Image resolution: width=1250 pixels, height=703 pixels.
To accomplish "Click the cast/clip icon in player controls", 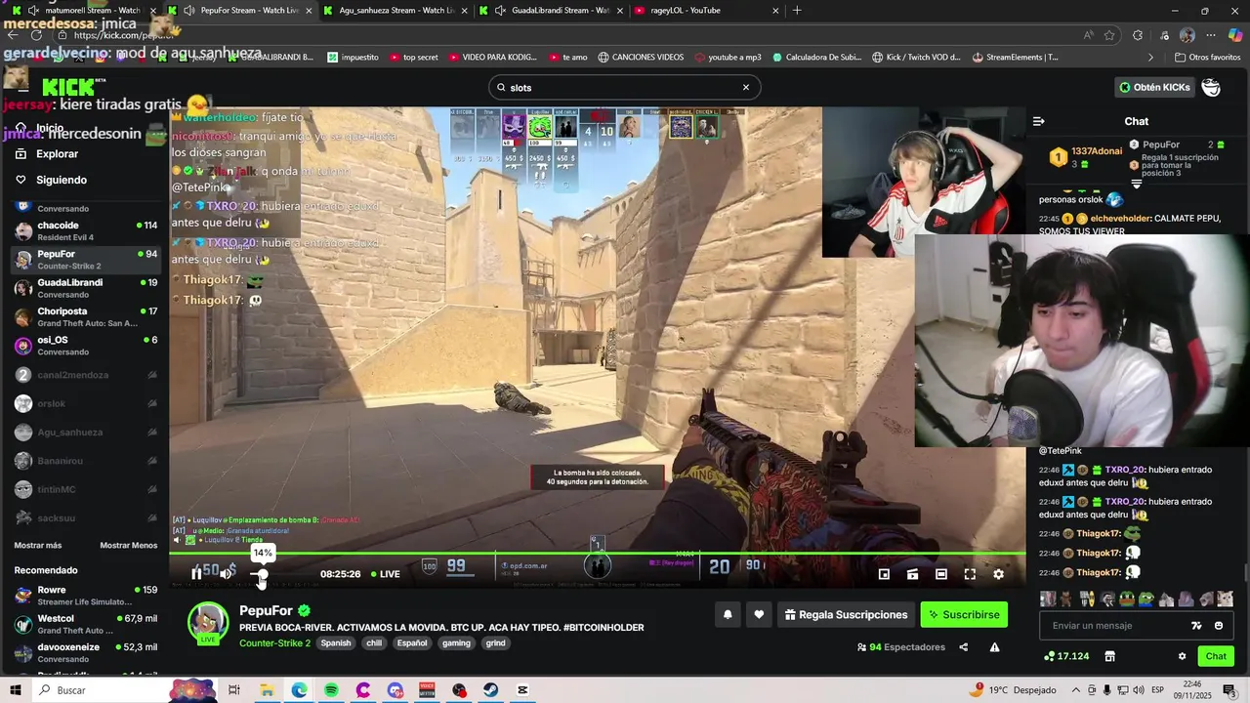I will 912,574.
